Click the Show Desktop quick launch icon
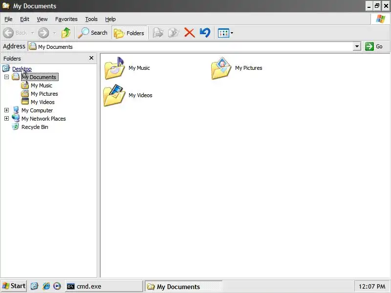Viewport: 391px width, 293px height. coord(34,286)
